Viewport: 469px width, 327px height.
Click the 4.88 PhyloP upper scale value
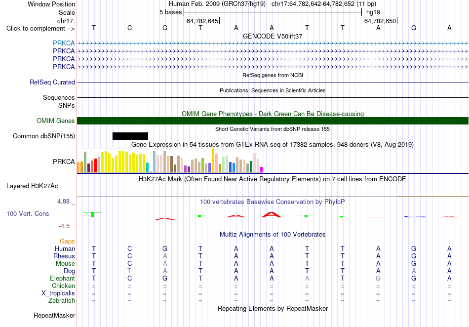(x=63, y=202)
